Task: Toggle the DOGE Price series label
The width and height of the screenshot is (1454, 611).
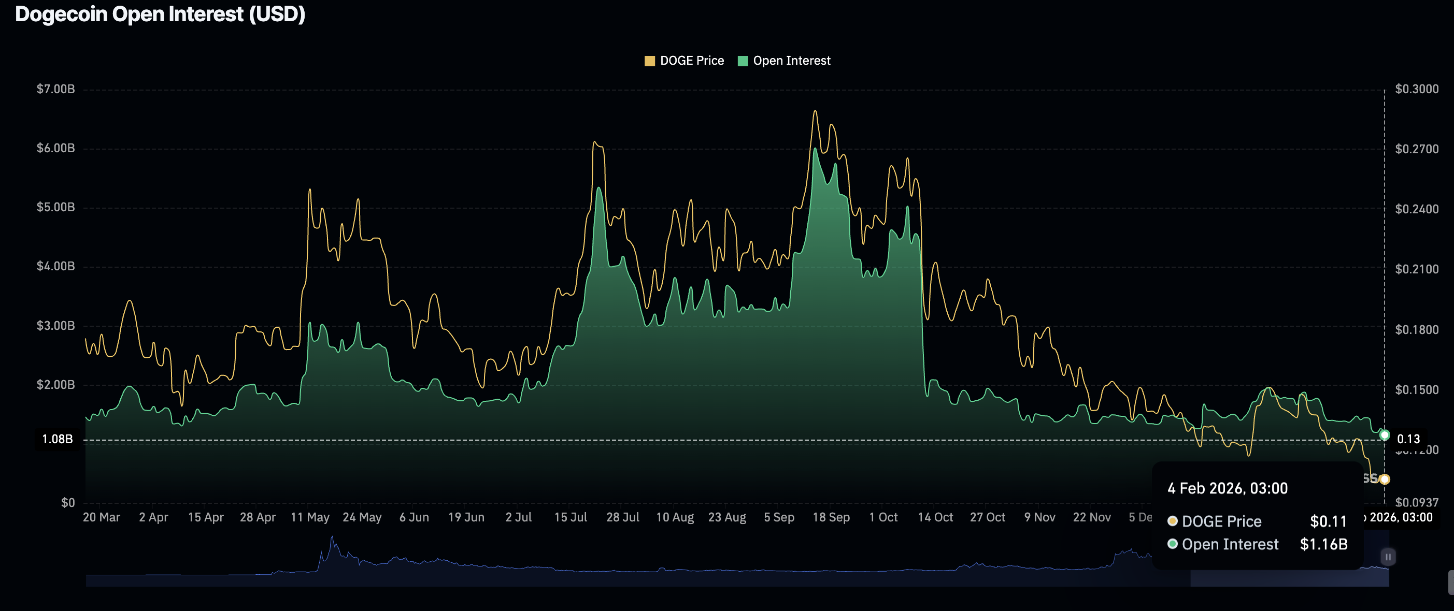Action: point(691,61)
